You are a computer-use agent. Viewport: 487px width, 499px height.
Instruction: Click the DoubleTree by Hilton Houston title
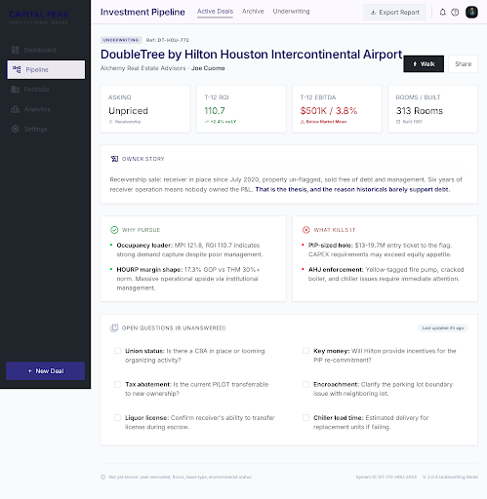tap(252, 55)
